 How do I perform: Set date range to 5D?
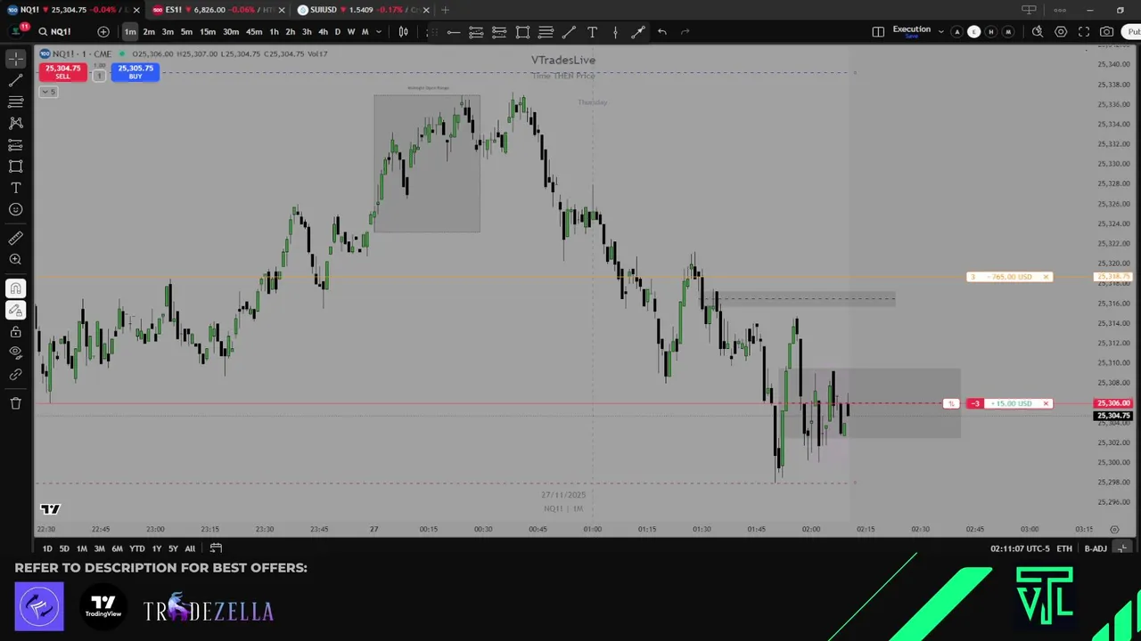click(x=64, y=548)
